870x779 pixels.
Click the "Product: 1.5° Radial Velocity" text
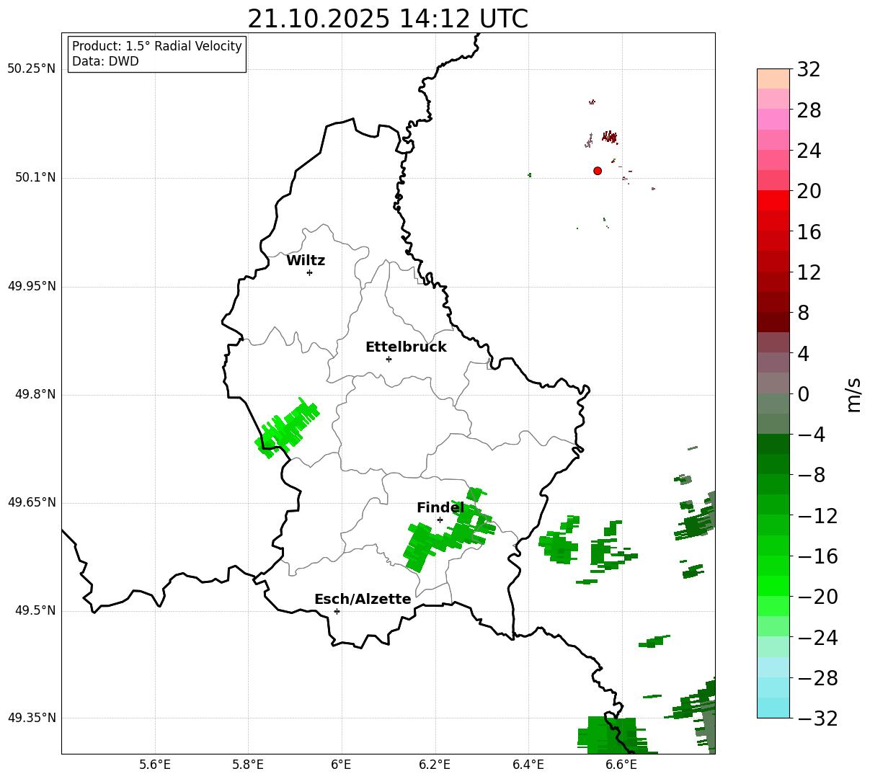coord(157,46)
